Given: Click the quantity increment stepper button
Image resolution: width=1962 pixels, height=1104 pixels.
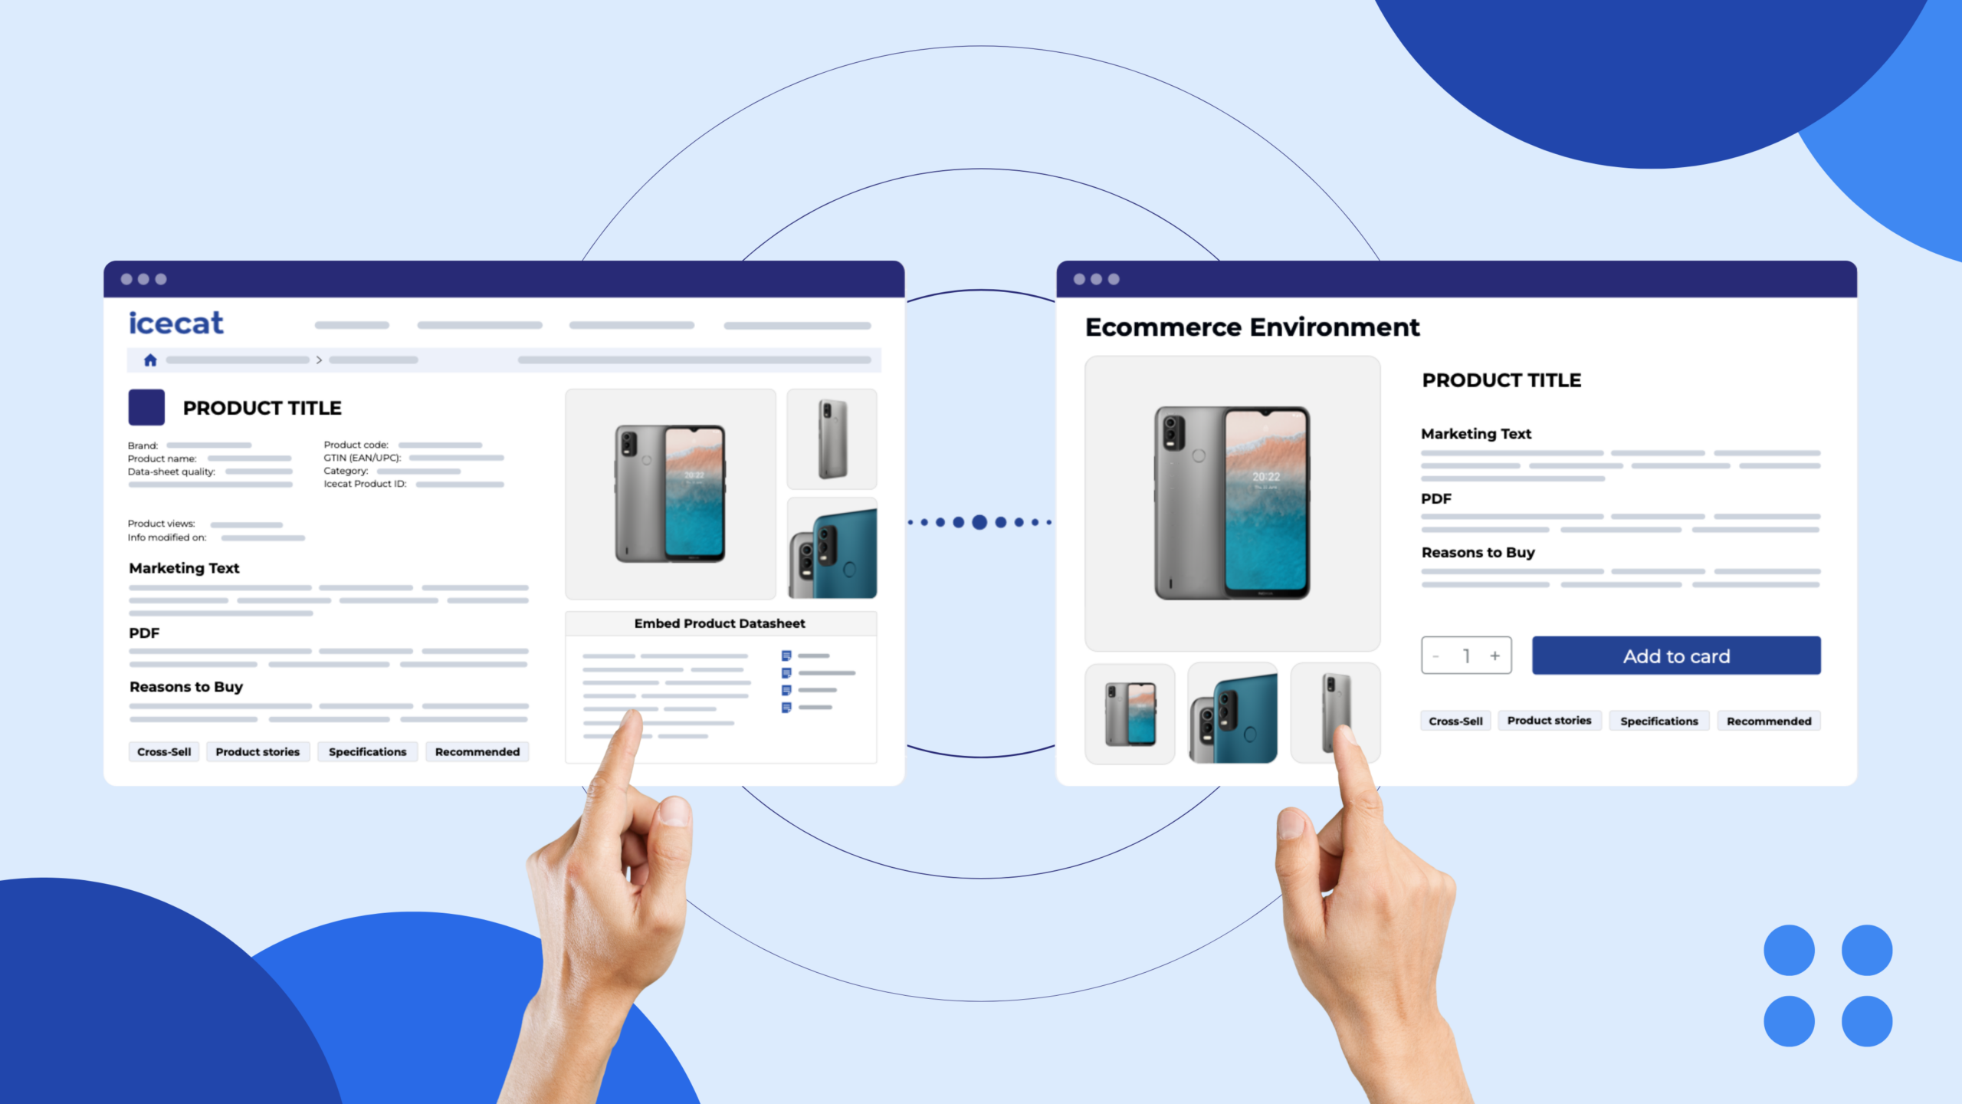Looking at the screenshot, I should (x=1494, y=656).
